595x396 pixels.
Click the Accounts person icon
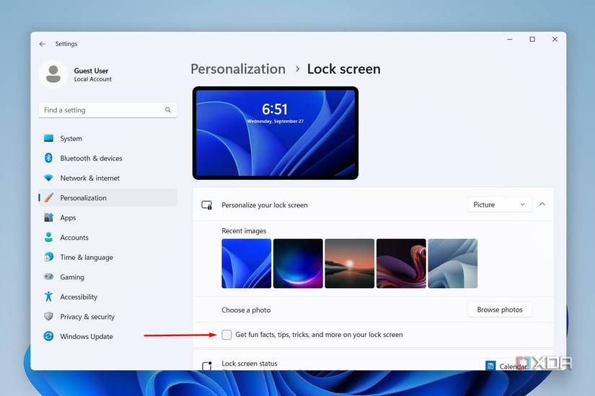tap(48, 237)
